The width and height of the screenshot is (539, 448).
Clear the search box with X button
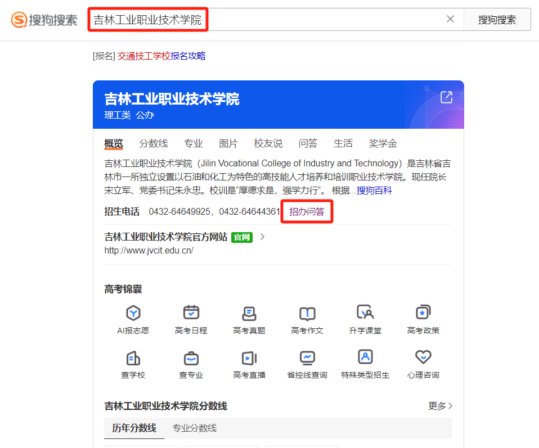click(450, 19)
